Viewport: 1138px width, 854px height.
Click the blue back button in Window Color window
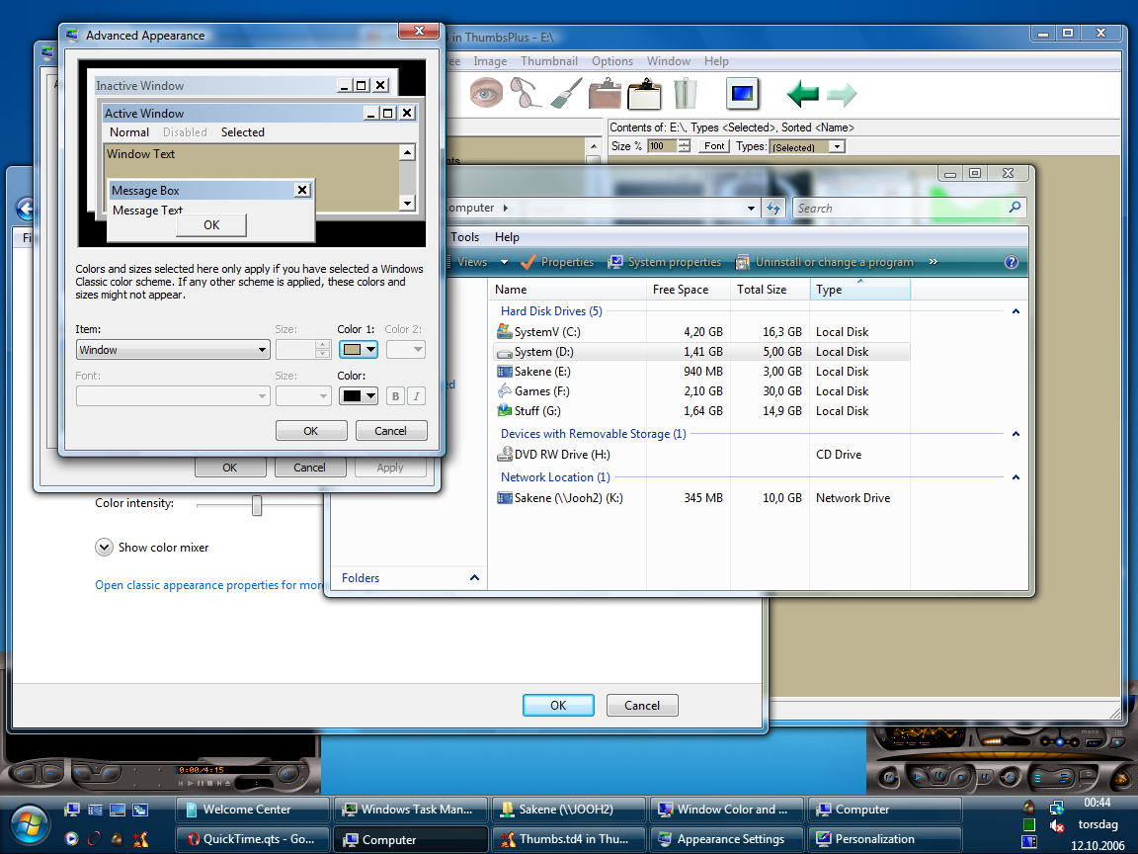[x=26, y=210]
